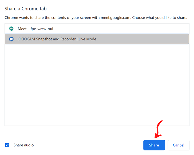Click empty space in the tab list

click(x=97, y=85)
